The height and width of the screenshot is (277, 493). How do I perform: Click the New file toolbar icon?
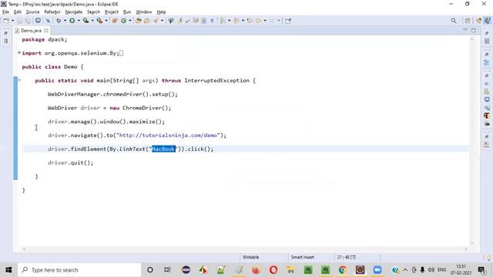[6, 21]
